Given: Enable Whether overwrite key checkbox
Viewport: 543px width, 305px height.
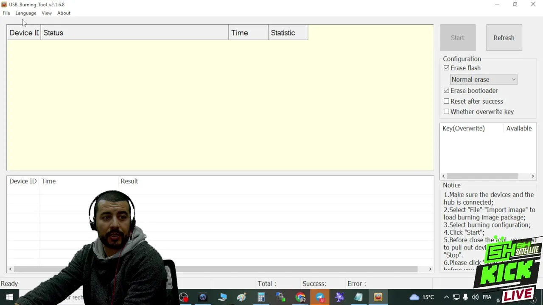Looking at the screenshot, I should click(x=446, y=112).
